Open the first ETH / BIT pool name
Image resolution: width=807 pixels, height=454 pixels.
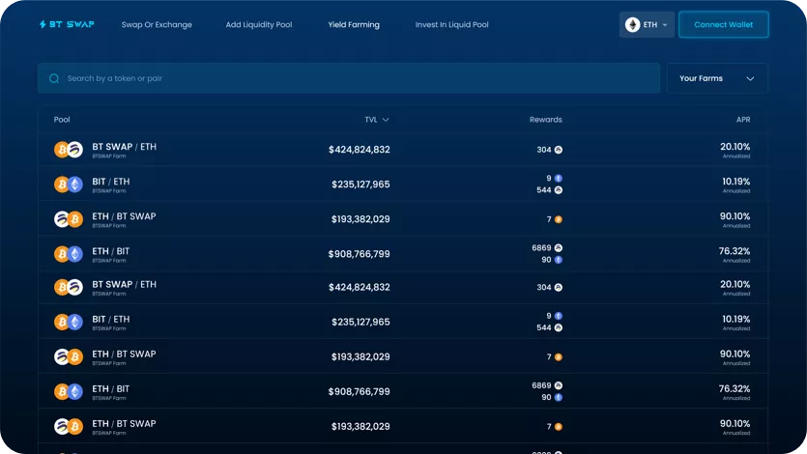tap(110, 251)
